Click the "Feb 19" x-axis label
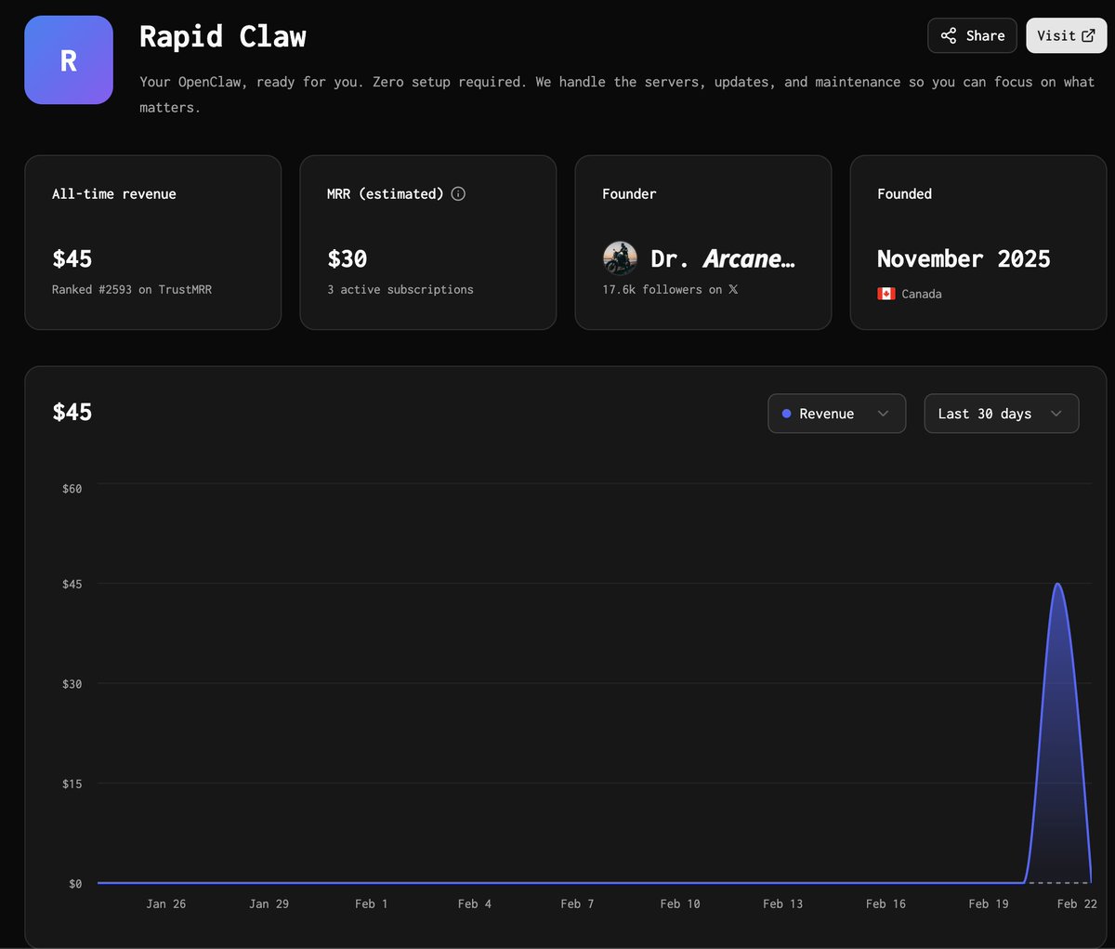 (x=989, y=903)
